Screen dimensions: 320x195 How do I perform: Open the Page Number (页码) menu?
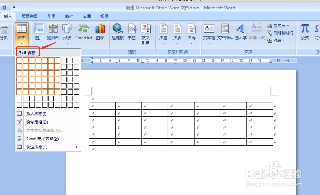click(x=191, y=34)
